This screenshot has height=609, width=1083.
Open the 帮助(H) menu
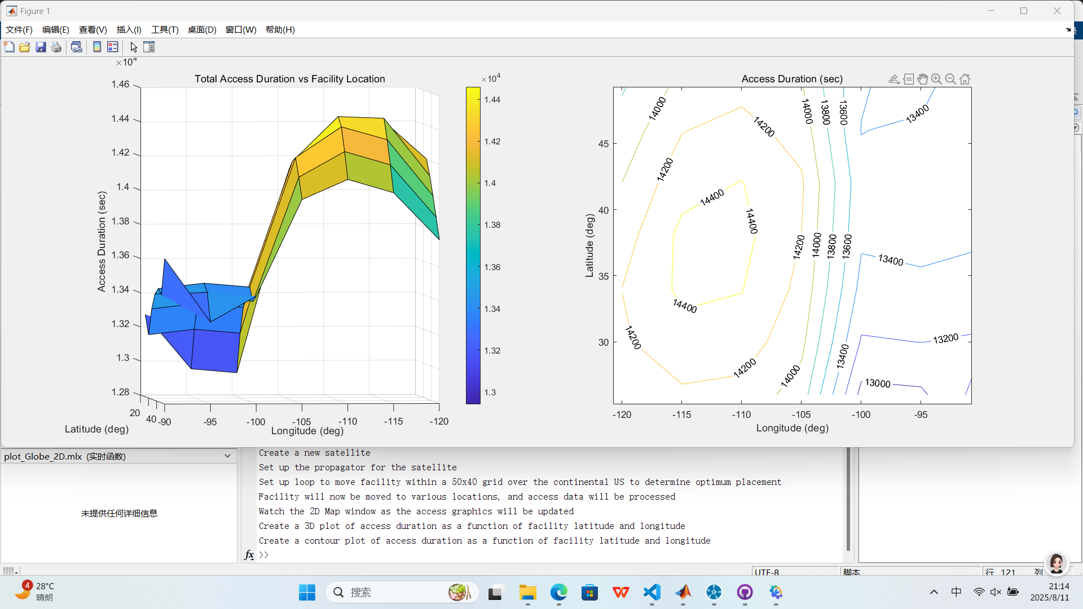[x=280, y=30]
